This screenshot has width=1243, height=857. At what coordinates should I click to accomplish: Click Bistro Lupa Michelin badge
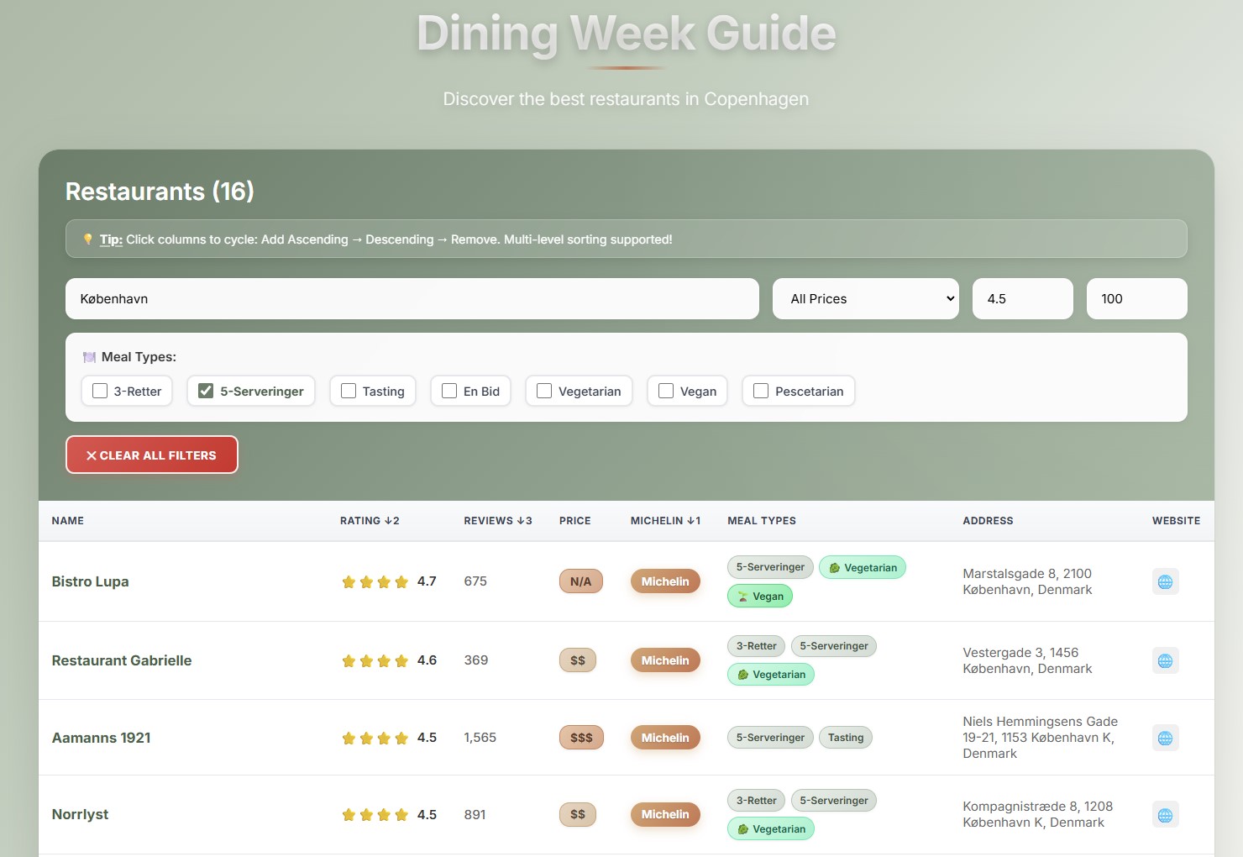click(x=664, y=581)
